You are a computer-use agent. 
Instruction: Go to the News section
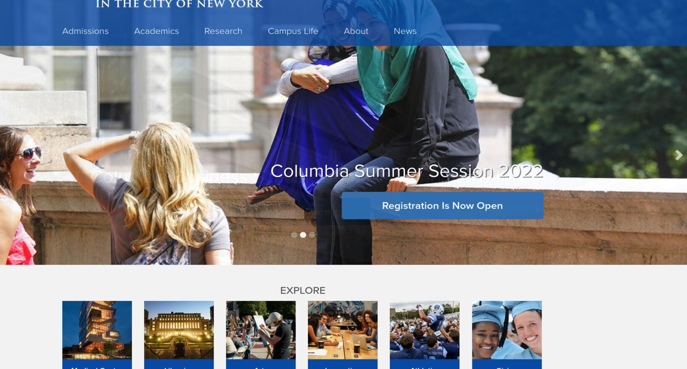point(405,31)
